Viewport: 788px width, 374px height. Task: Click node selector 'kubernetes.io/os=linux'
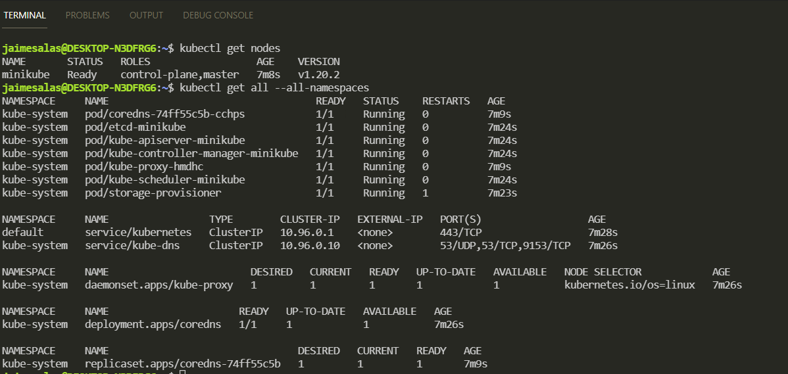629,285
